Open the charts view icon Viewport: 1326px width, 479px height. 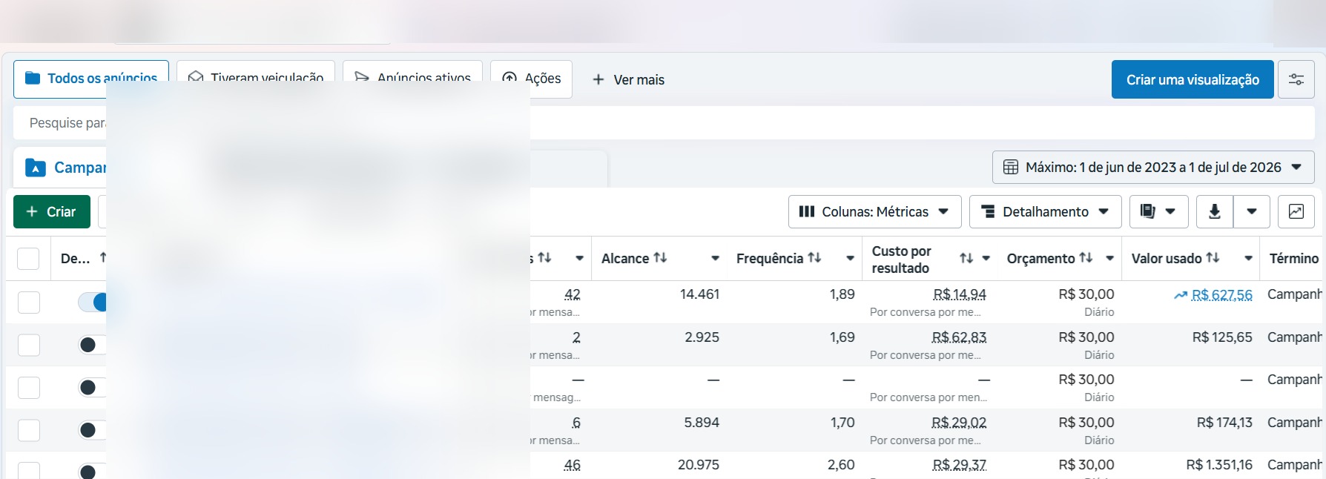coord(1296,212)
